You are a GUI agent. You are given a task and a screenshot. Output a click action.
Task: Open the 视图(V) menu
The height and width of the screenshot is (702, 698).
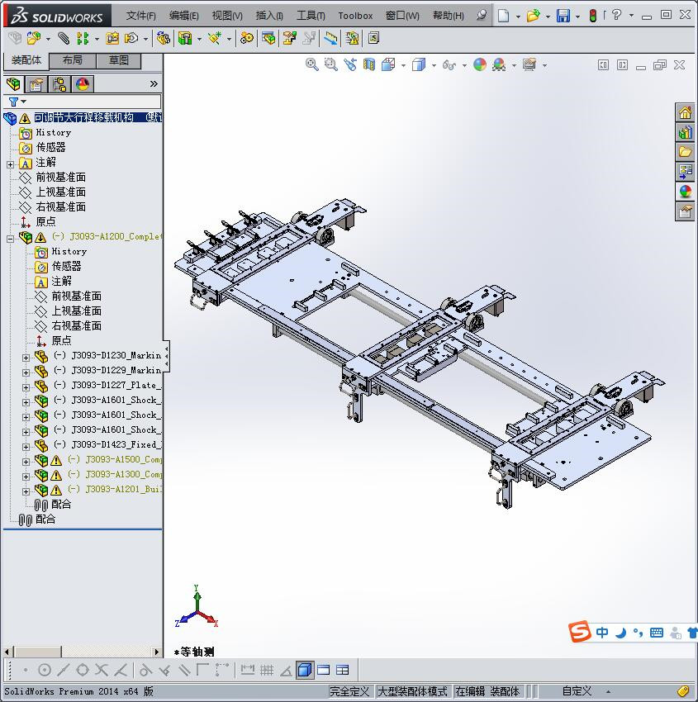point(227,16)
